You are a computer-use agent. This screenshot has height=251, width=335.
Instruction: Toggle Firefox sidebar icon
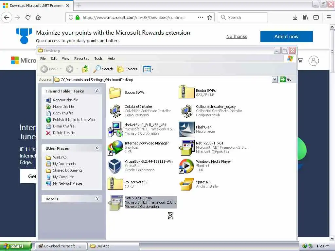pyautogui.click(x=316, y=17)
